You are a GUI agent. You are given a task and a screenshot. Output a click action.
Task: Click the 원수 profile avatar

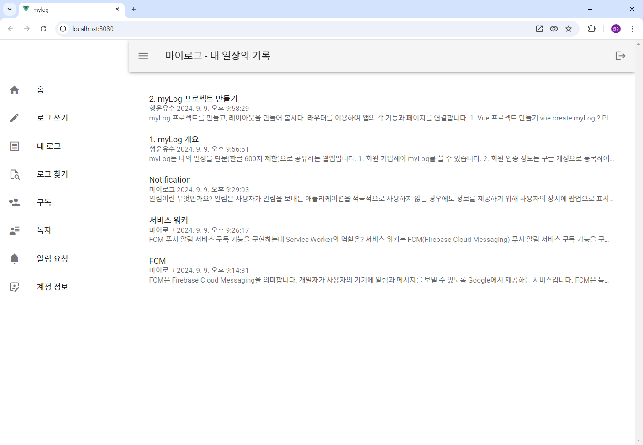616,28
